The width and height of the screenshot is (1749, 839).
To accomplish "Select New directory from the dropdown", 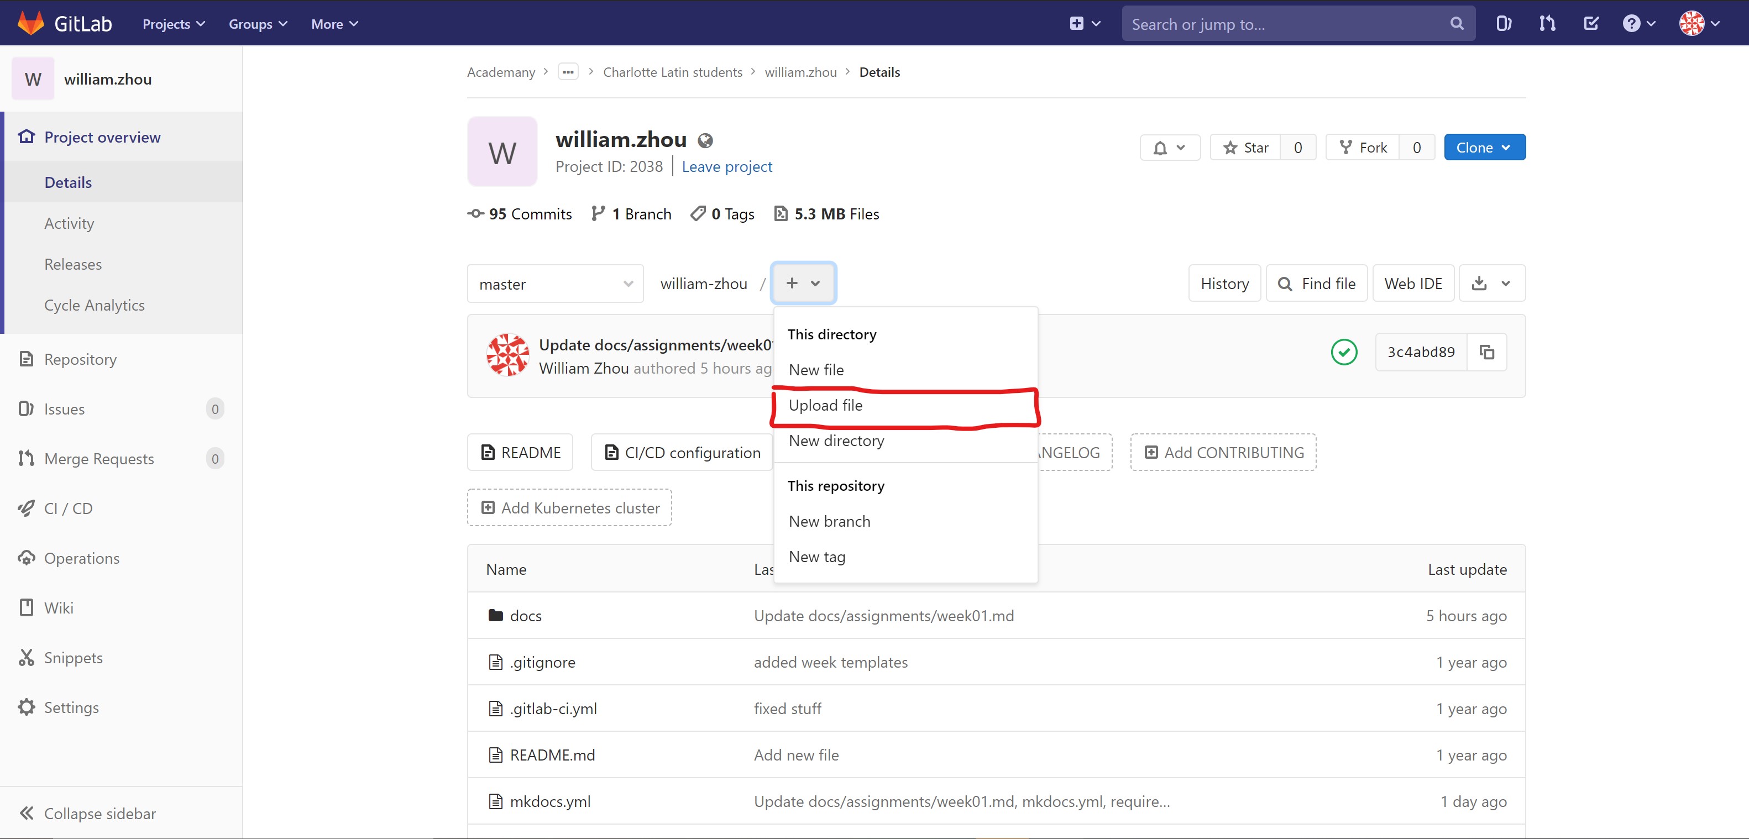I will point(905,441).
